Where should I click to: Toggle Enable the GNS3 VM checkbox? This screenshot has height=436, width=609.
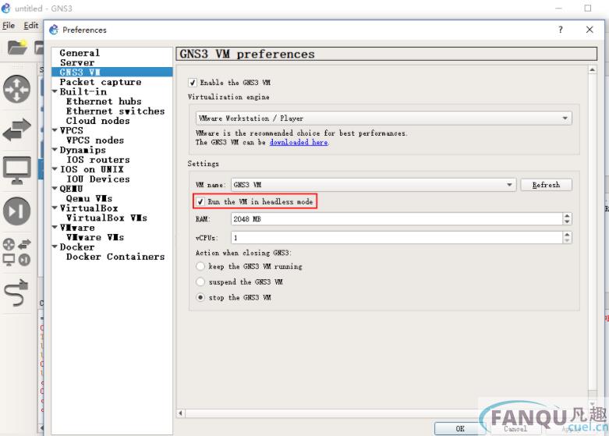click(x=193, y=83)
